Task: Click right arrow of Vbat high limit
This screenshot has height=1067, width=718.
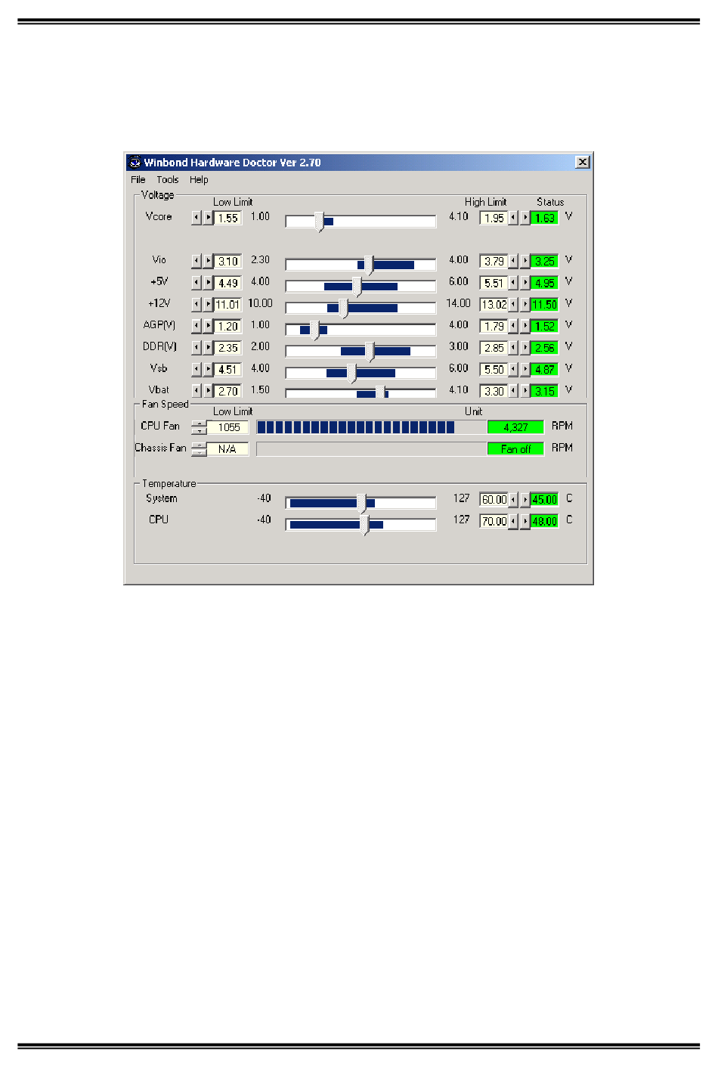Action: pos(525,391)
